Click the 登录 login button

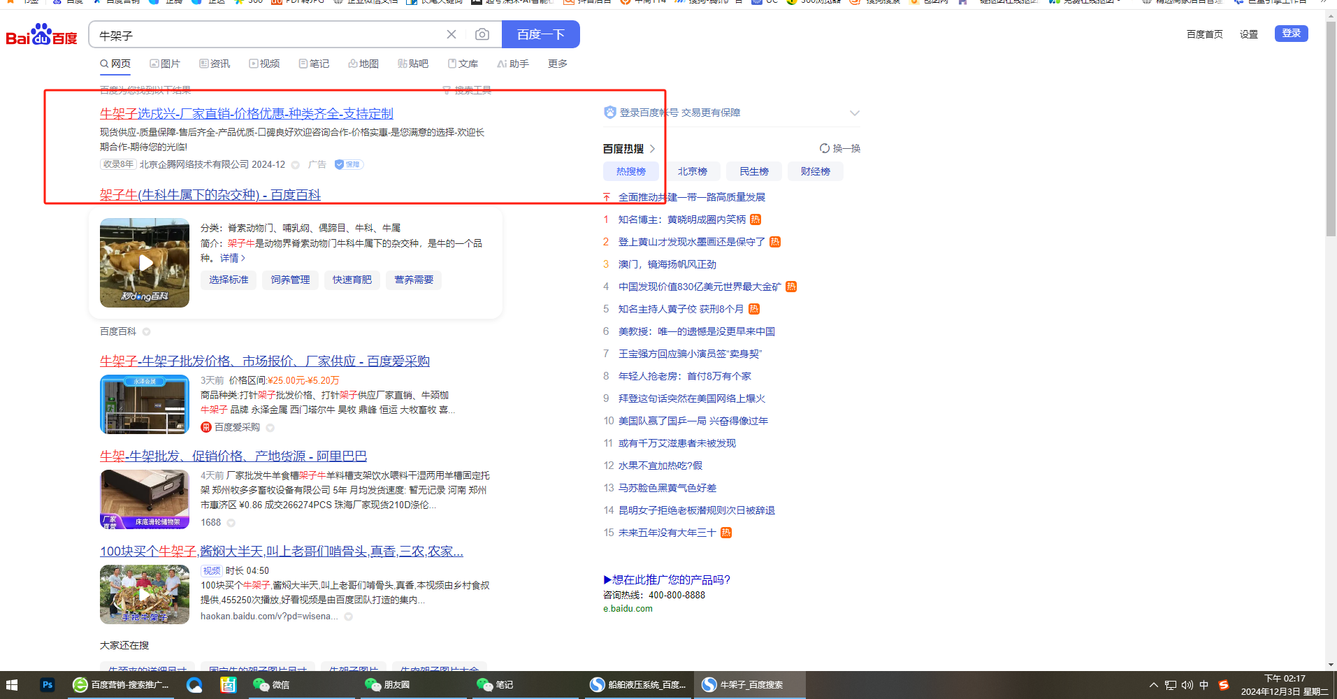pos(1291,34)
